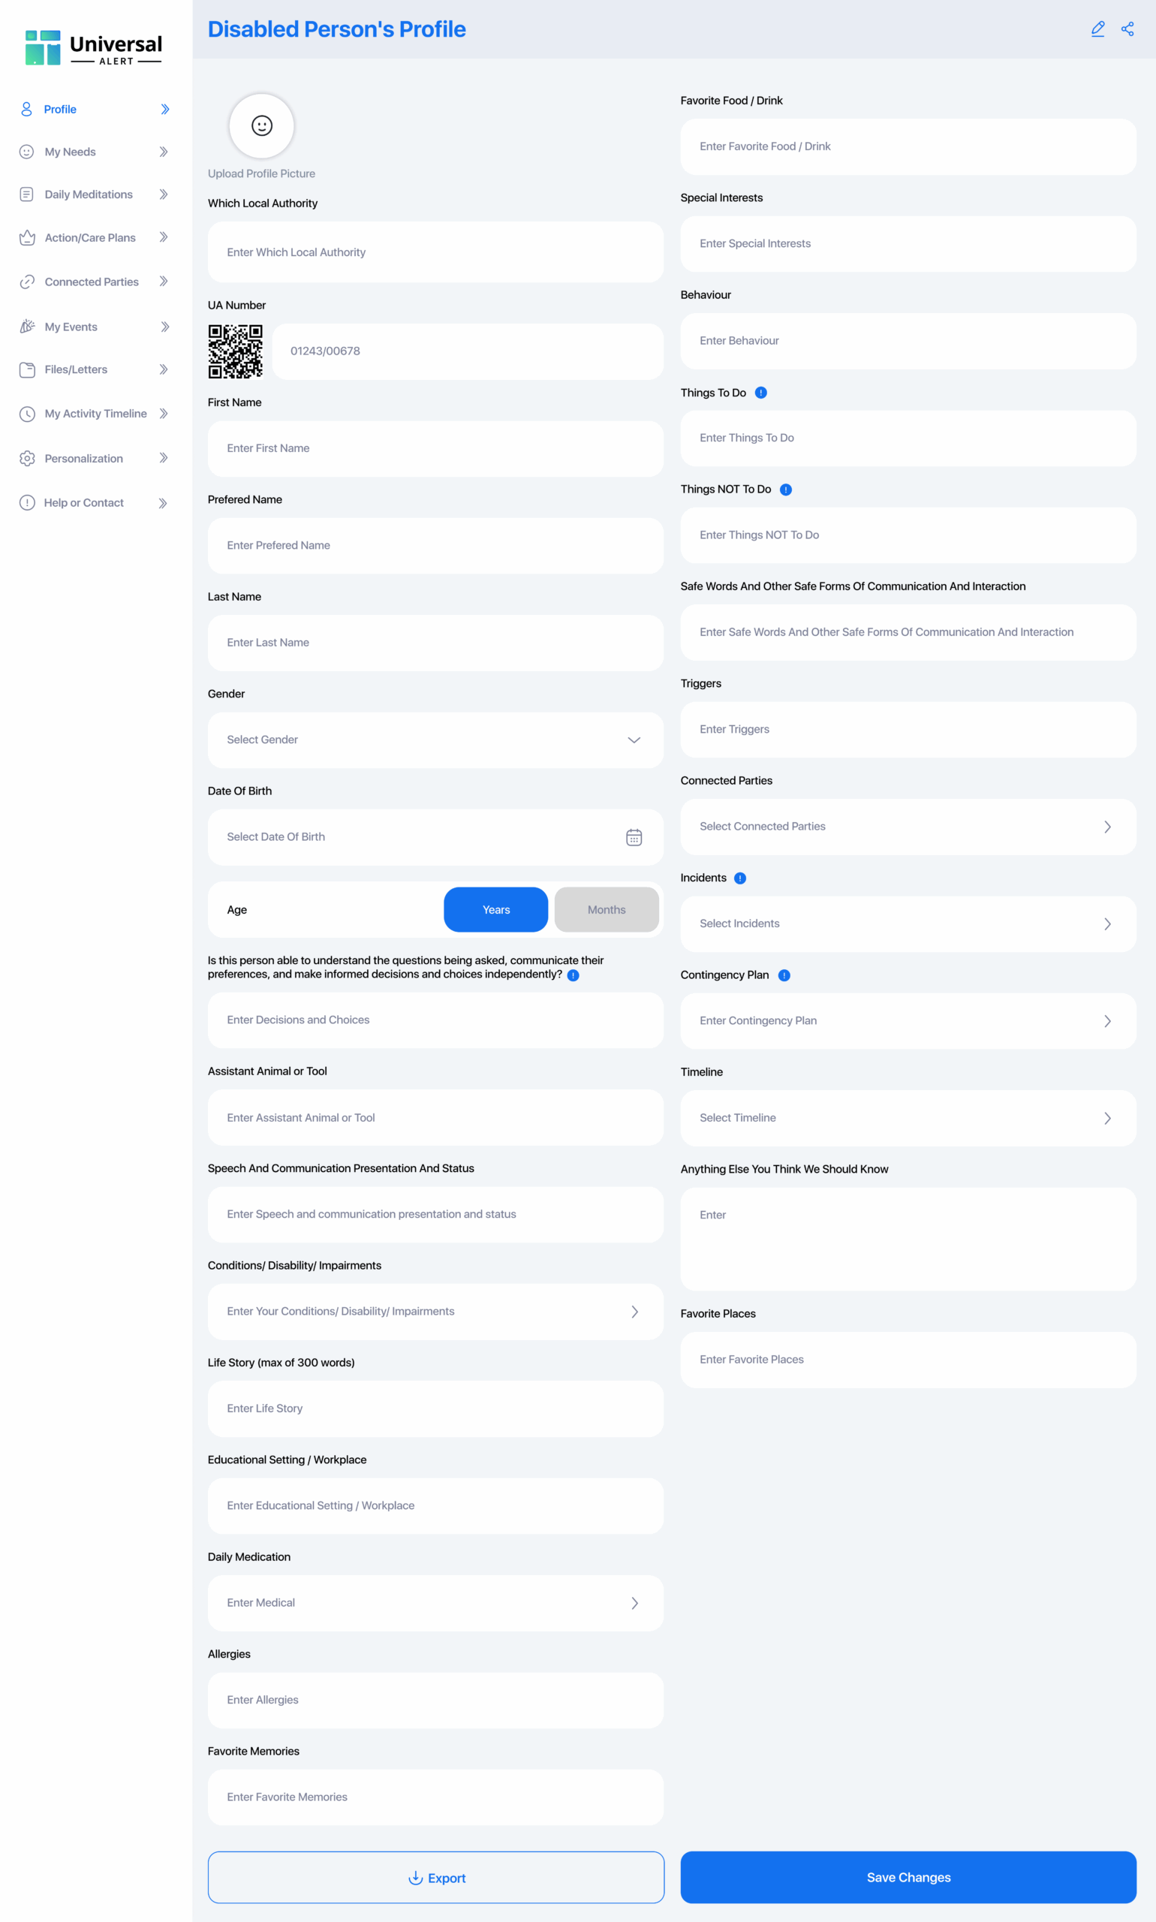Open the Date Of Birth calendar icon
This screenshot has height=1922, width=1156.
point(634,836)
